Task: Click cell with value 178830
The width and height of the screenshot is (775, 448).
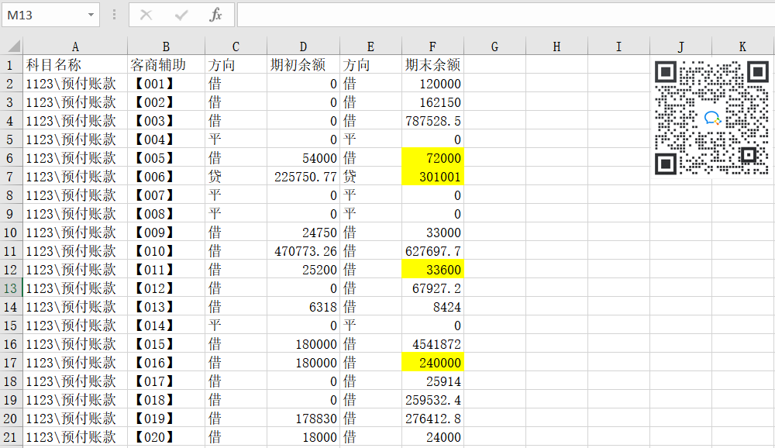Action: tap(303, 419)
